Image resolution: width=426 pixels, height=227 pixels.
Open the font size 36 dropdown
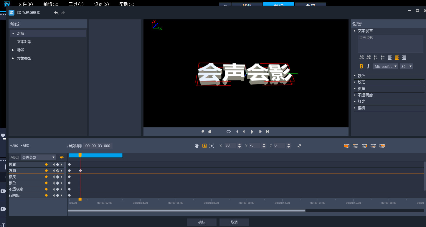point(406,66)
